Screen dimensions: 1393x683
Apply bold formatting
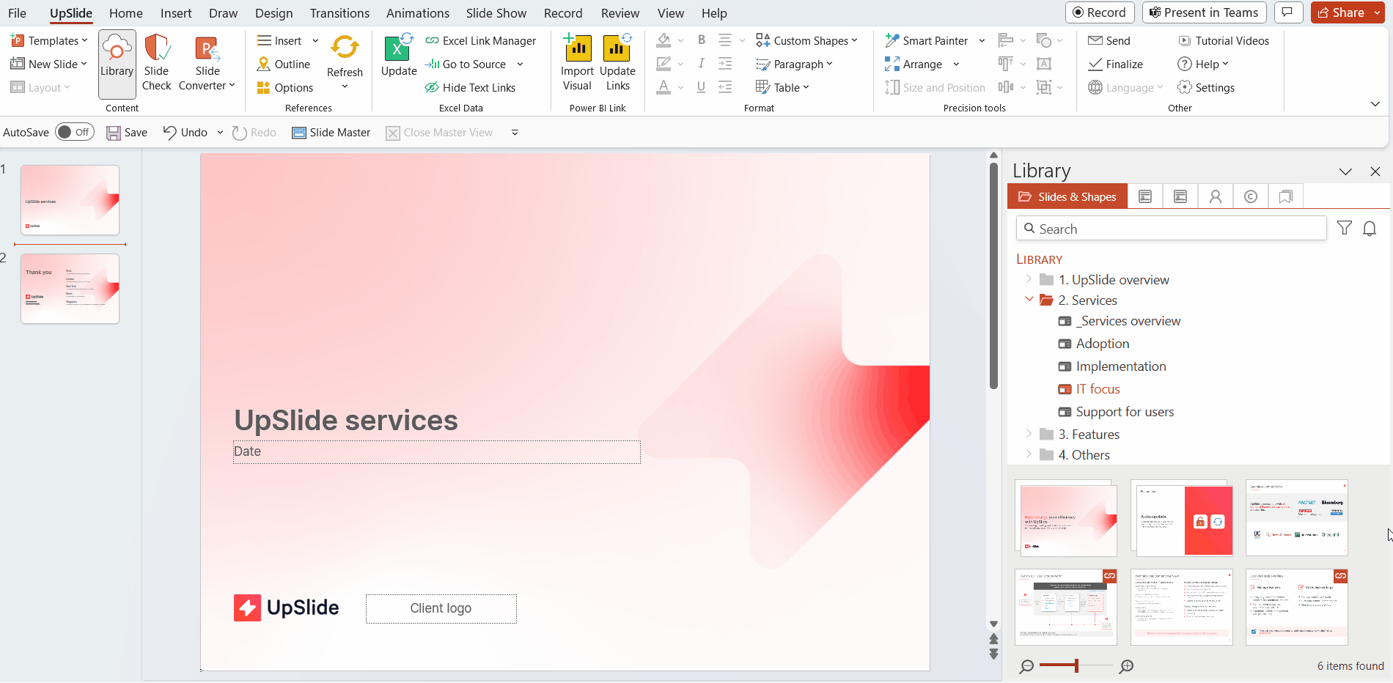click(701, 40)
